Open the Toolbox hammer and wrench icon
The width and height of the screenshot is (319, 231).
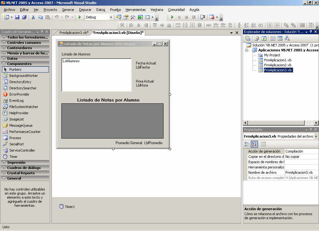coord(133,17)
